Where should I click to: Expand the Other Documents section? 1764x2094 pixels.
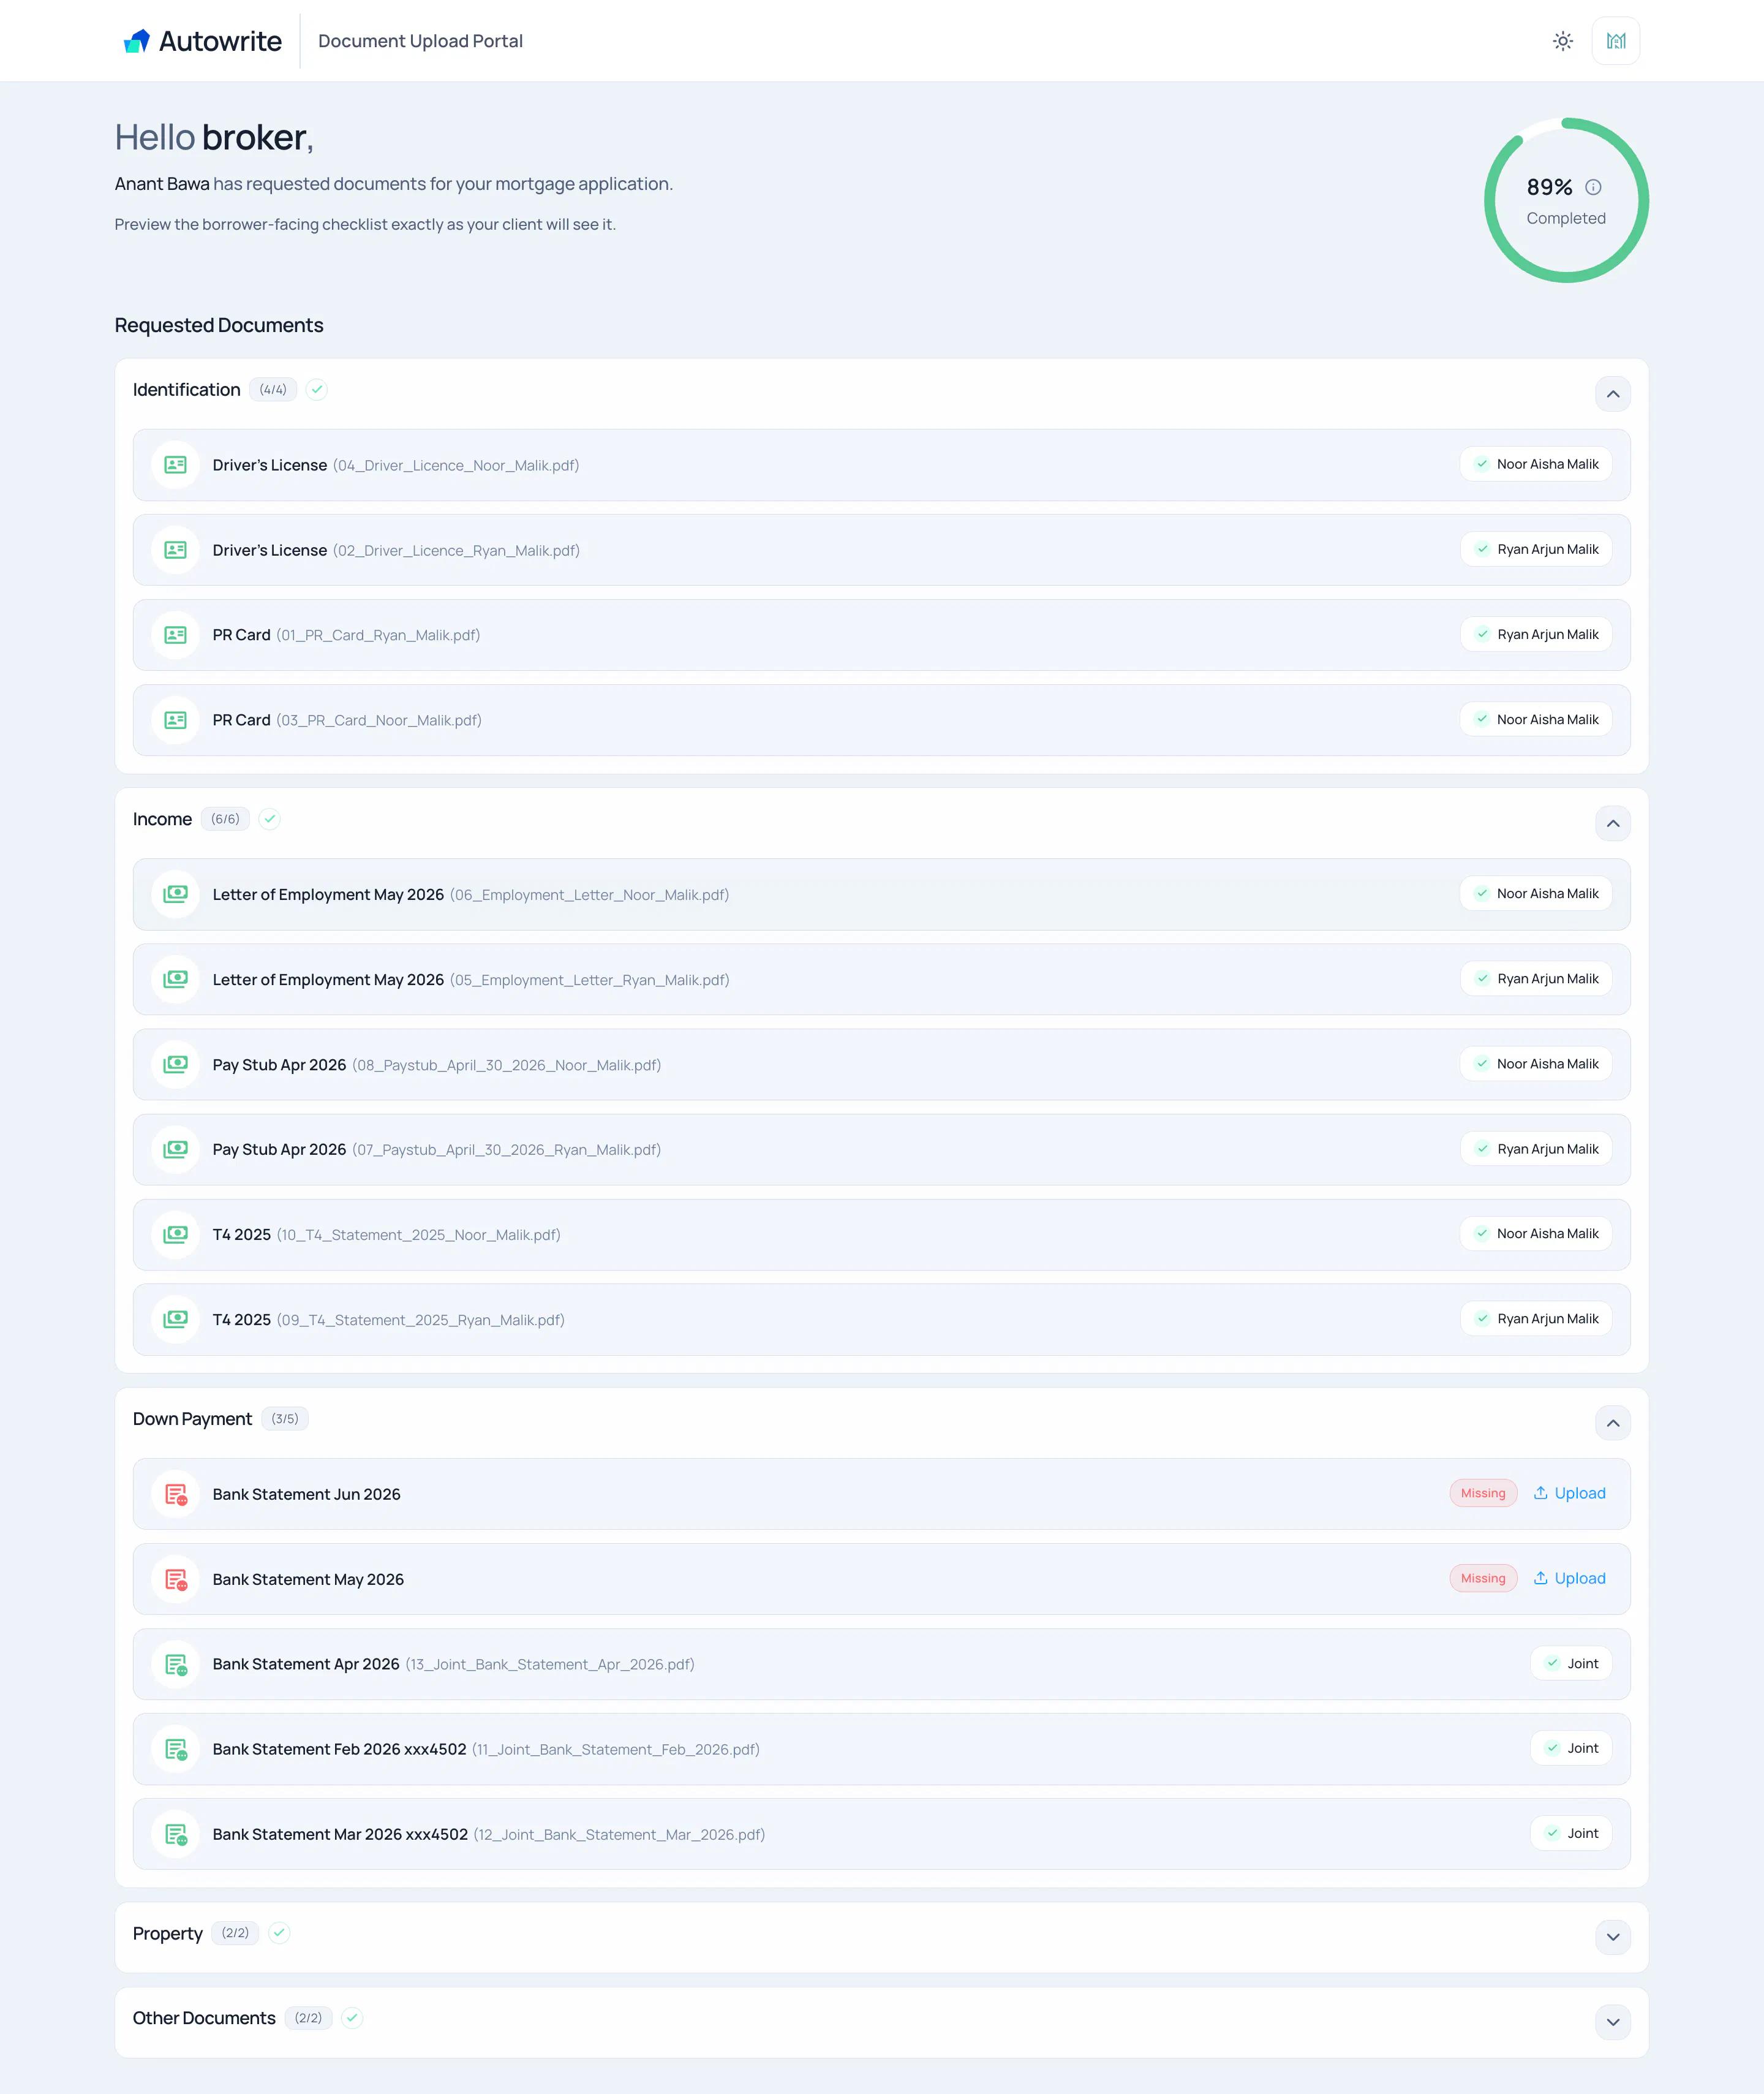click(1612, 2022)
